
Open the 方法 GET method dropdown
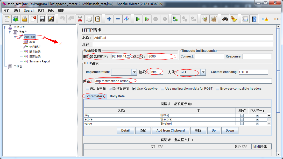203,72
